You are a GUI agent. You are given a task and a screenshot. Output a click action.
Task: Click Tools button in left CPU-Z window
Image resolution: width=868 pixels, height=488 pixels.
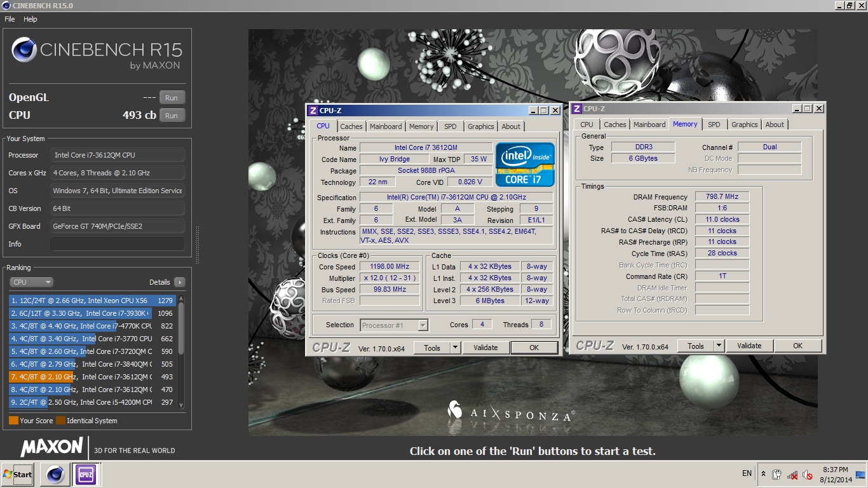(432, 348)
